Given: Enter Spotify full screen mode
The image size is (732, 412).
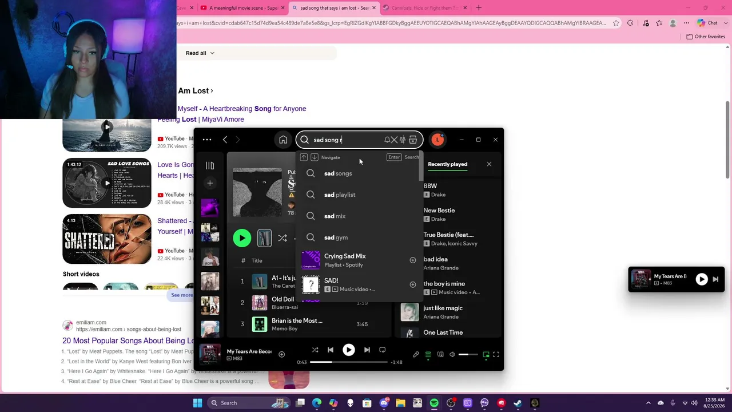Looking at the screenshot, I should tap(496, 355).
